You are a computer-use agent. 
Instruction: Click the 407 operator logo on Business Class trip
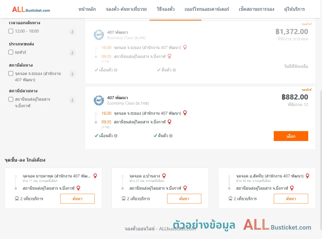pyautogui.click(x=99, y=35)
